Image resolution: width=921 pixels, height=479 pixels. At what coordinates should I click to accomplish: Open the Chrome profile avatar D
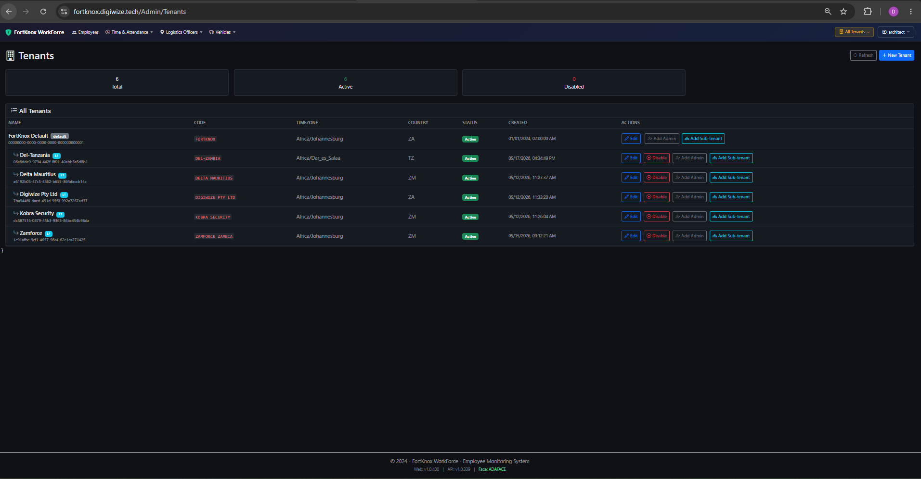[894, 12]
